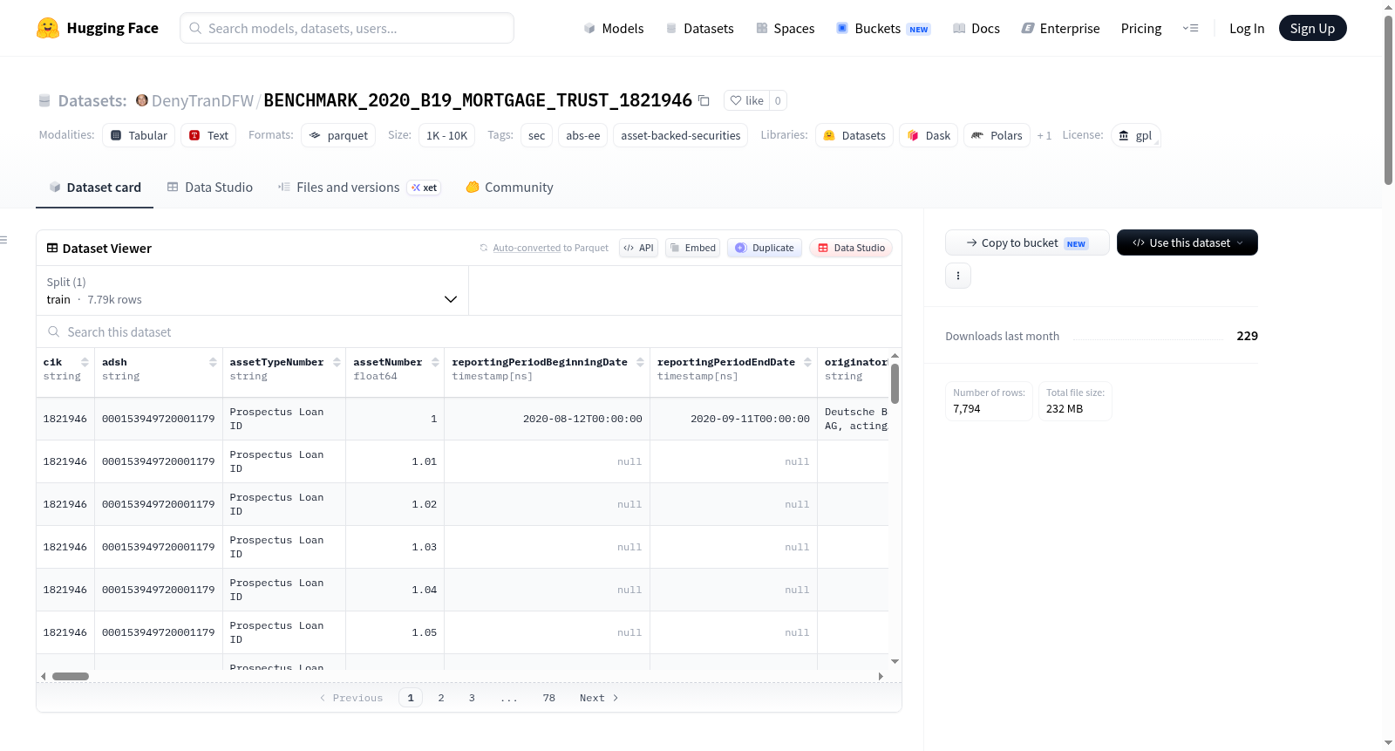Click the table horizontal scrollbar thumb
Screen dimensions: 1395x751
pos(71,676)
